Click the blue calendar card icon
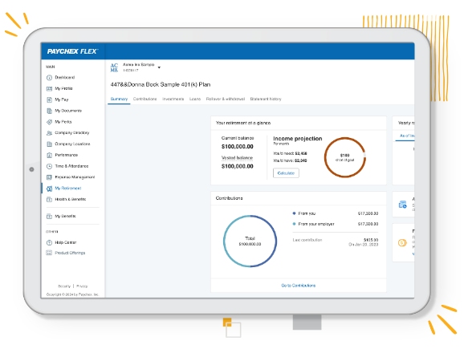This screenshot has height=357, width=464. [x=403, y=205]
